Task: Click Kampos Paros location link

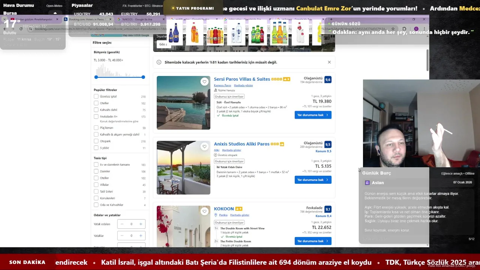Action: pyautogui.click(x=222, y=85)
